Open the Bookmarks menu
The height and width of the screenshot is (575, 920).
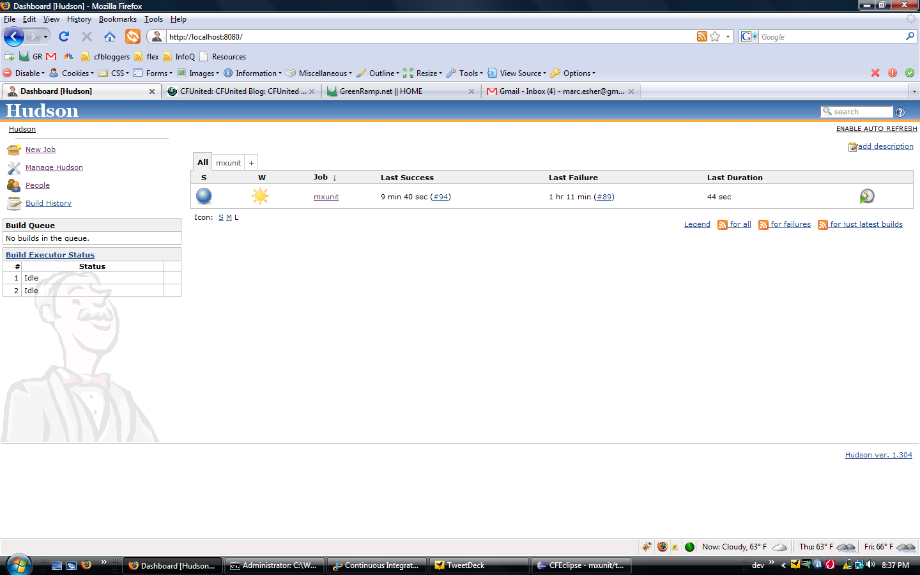point(118,19)
